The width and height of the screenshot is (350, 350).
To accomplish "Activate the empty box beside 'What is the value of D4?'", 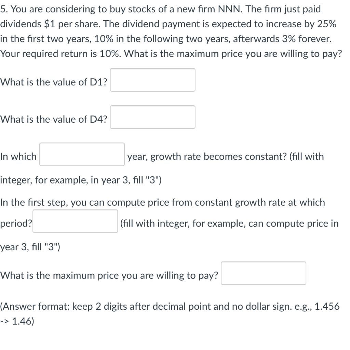I will 152,117.
